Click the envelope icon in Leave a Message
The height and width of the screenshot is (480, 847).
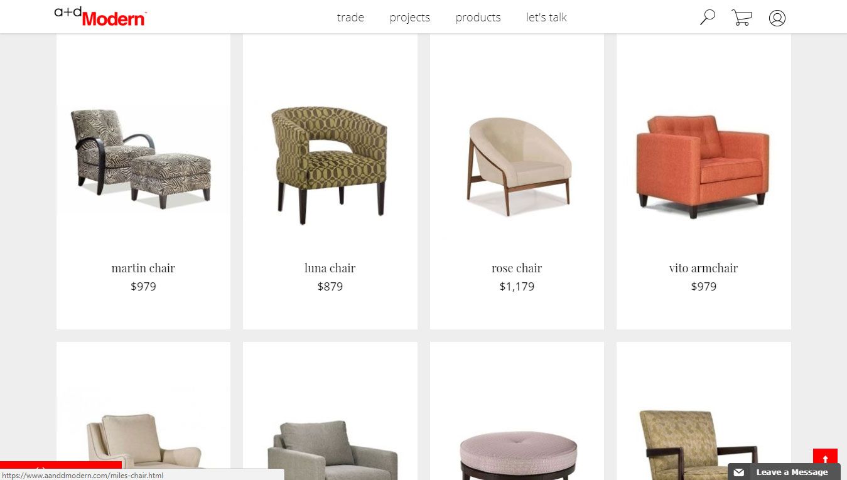tap(739, 472)
